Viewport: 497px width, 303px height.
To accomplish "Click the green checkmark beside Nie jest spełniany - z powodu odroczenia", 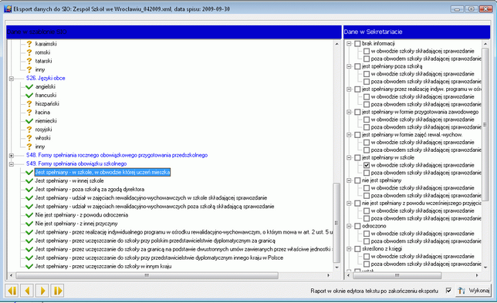I will [x=29, y=215].
